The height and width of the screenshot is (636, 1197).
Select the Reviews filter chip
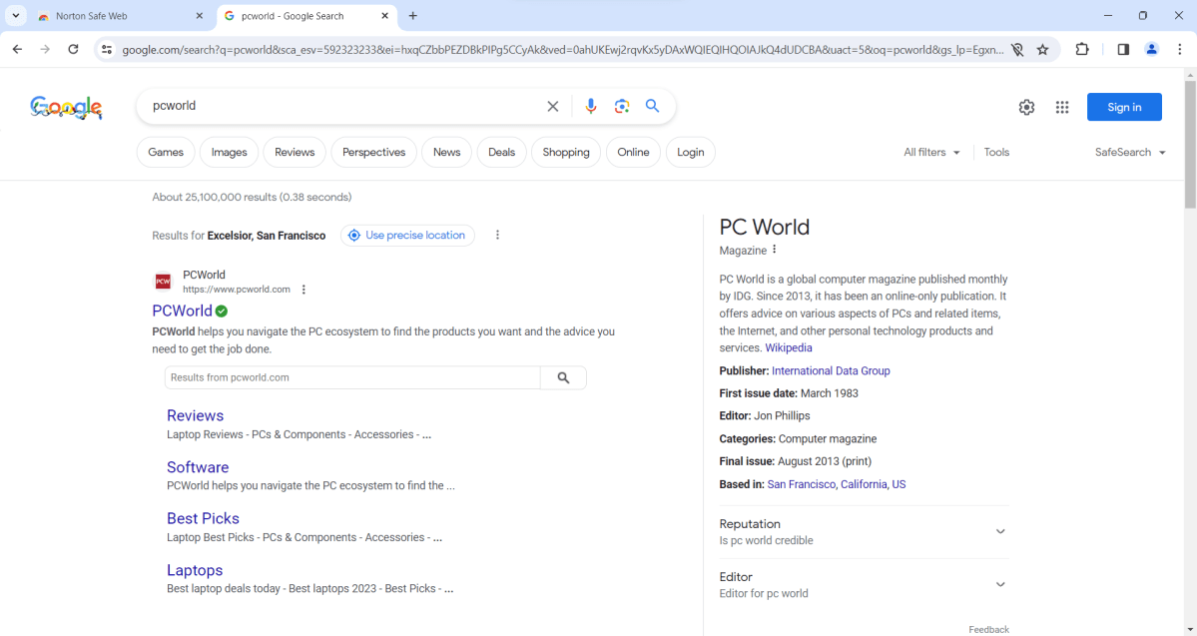click(x=295, y=152)
